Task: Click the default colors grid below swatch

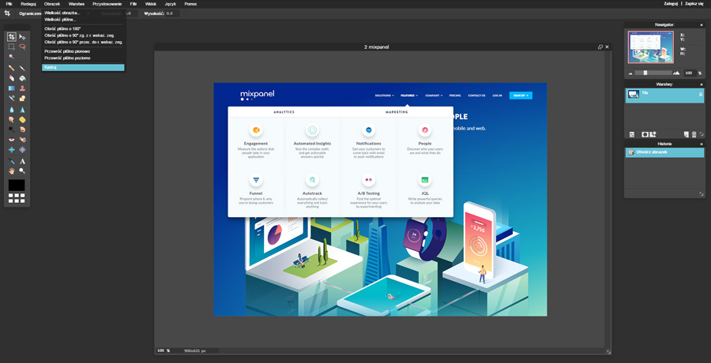Action: (x=17, y=198)
